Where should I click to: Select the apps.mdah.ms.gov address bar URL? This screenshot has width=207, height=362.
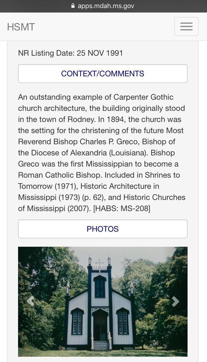click(106, 6)
